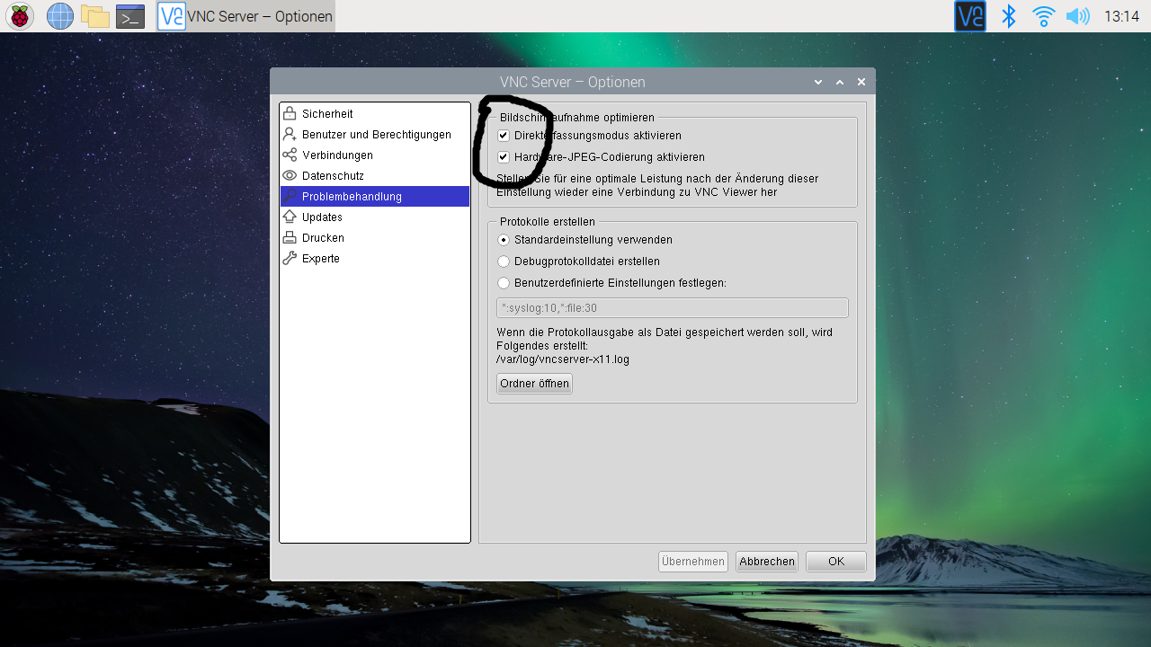1151x647 pixels.
Task: Click the Experte wrench icon
Action: 290,259
